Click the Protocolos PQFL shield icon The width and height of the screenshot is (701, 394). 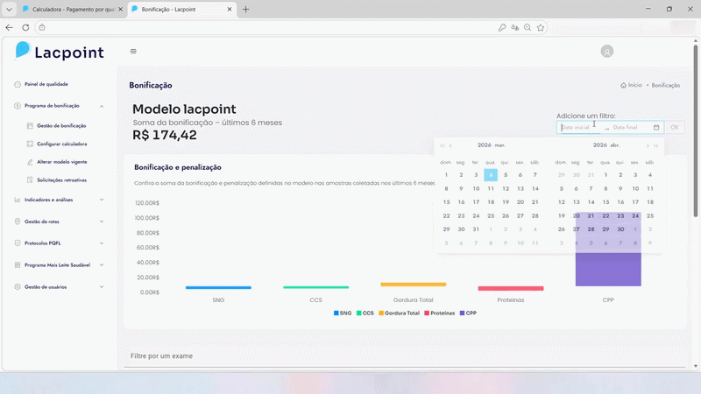(18, 243)
